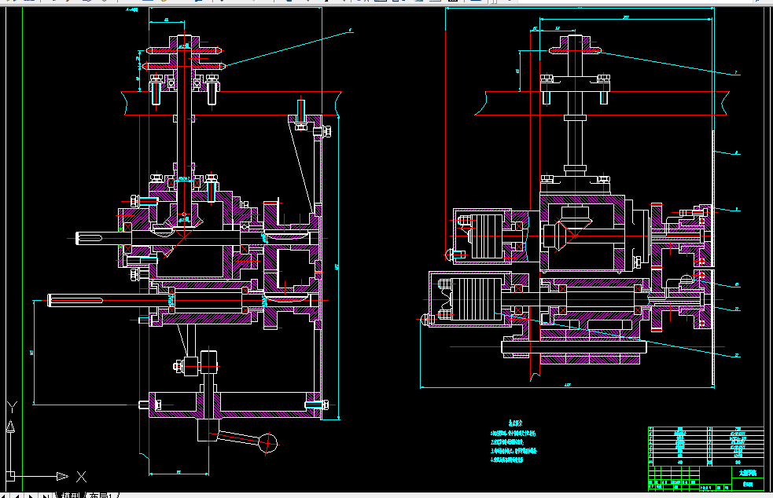Switch to the 布局1 layout tab
The image size is (773, 498).
pyautogui.click(x=101, y=495)
